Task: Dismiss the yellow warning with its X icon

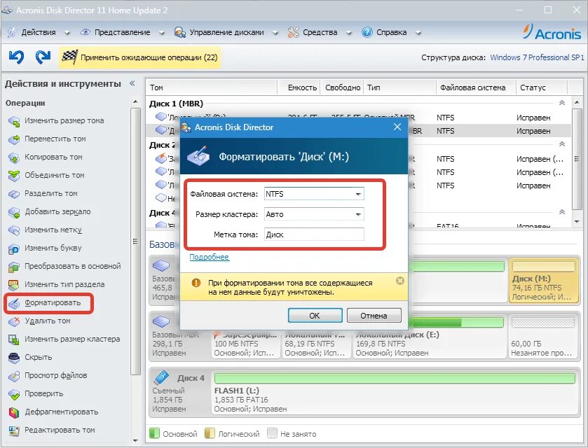Action: tap(400, 281)
